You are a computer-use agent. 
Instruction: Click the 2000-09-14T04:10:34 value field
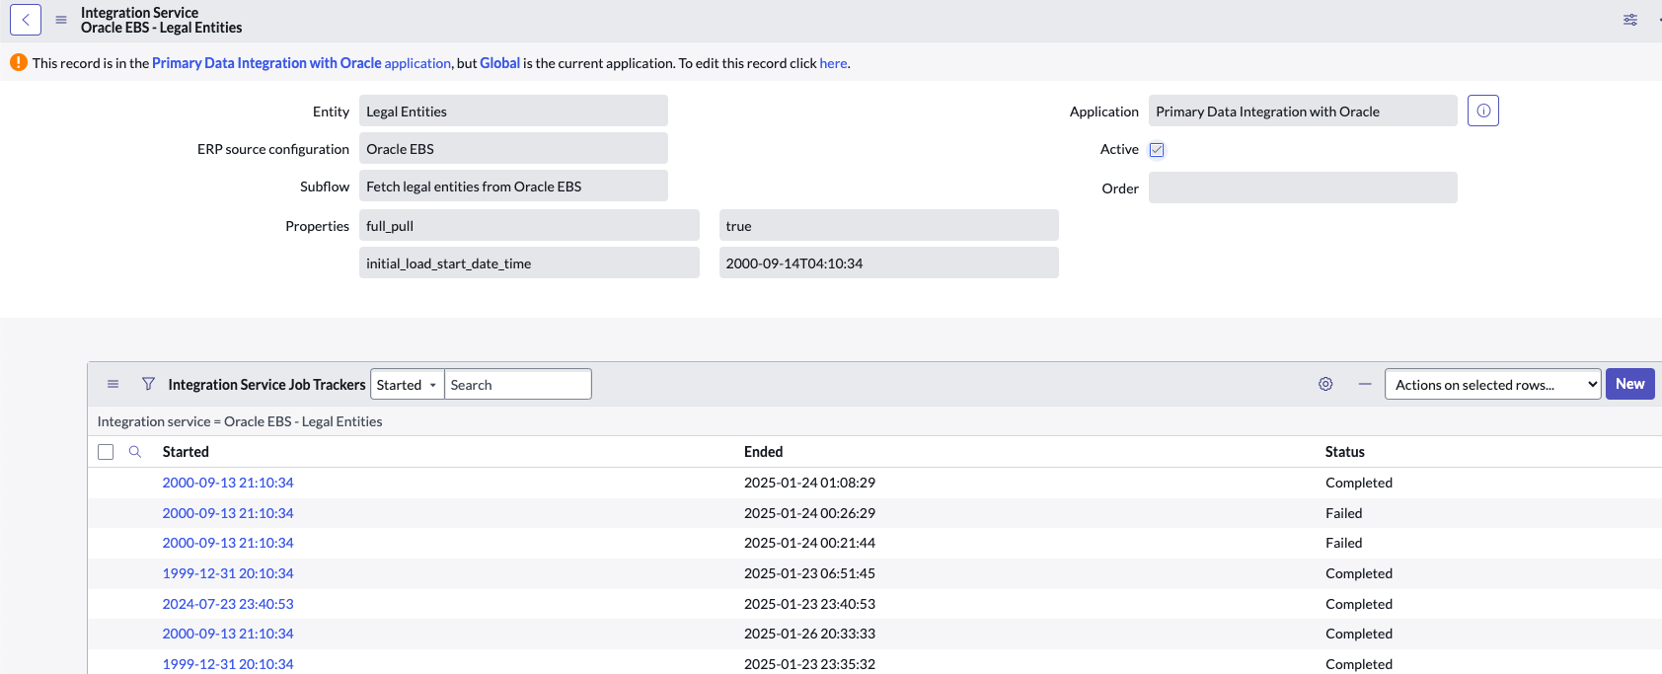888,262
